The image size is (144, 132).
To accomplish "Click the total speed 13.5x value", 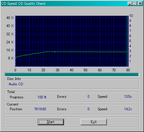I will pyautogui.click(x=128, y=97).
